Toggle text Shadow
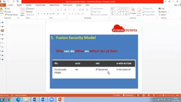The width and height of the screenshot is (181, 102). [48, 14]
